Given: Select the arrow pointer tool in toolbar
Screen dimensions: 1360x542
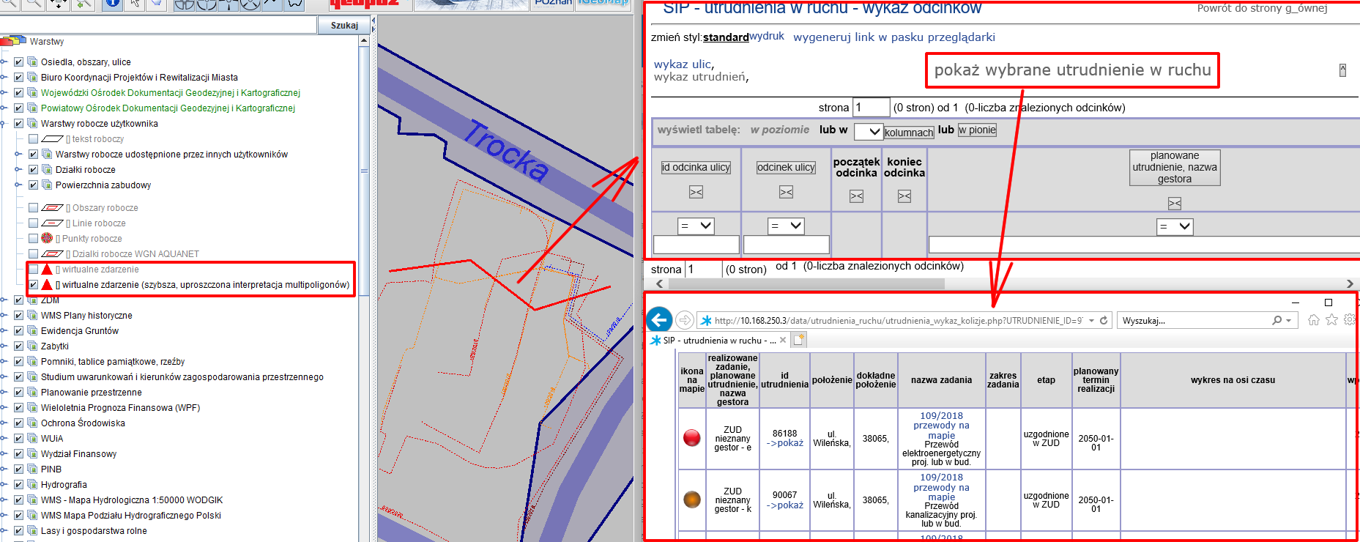Looking at the screenshot, I should pyautogui.click(x=135, y=4).
